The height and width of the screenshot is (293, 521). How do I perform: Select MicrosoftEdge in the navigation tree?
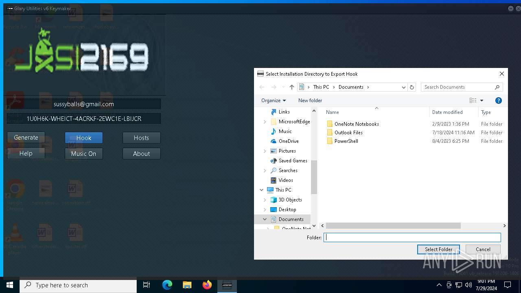294,122
